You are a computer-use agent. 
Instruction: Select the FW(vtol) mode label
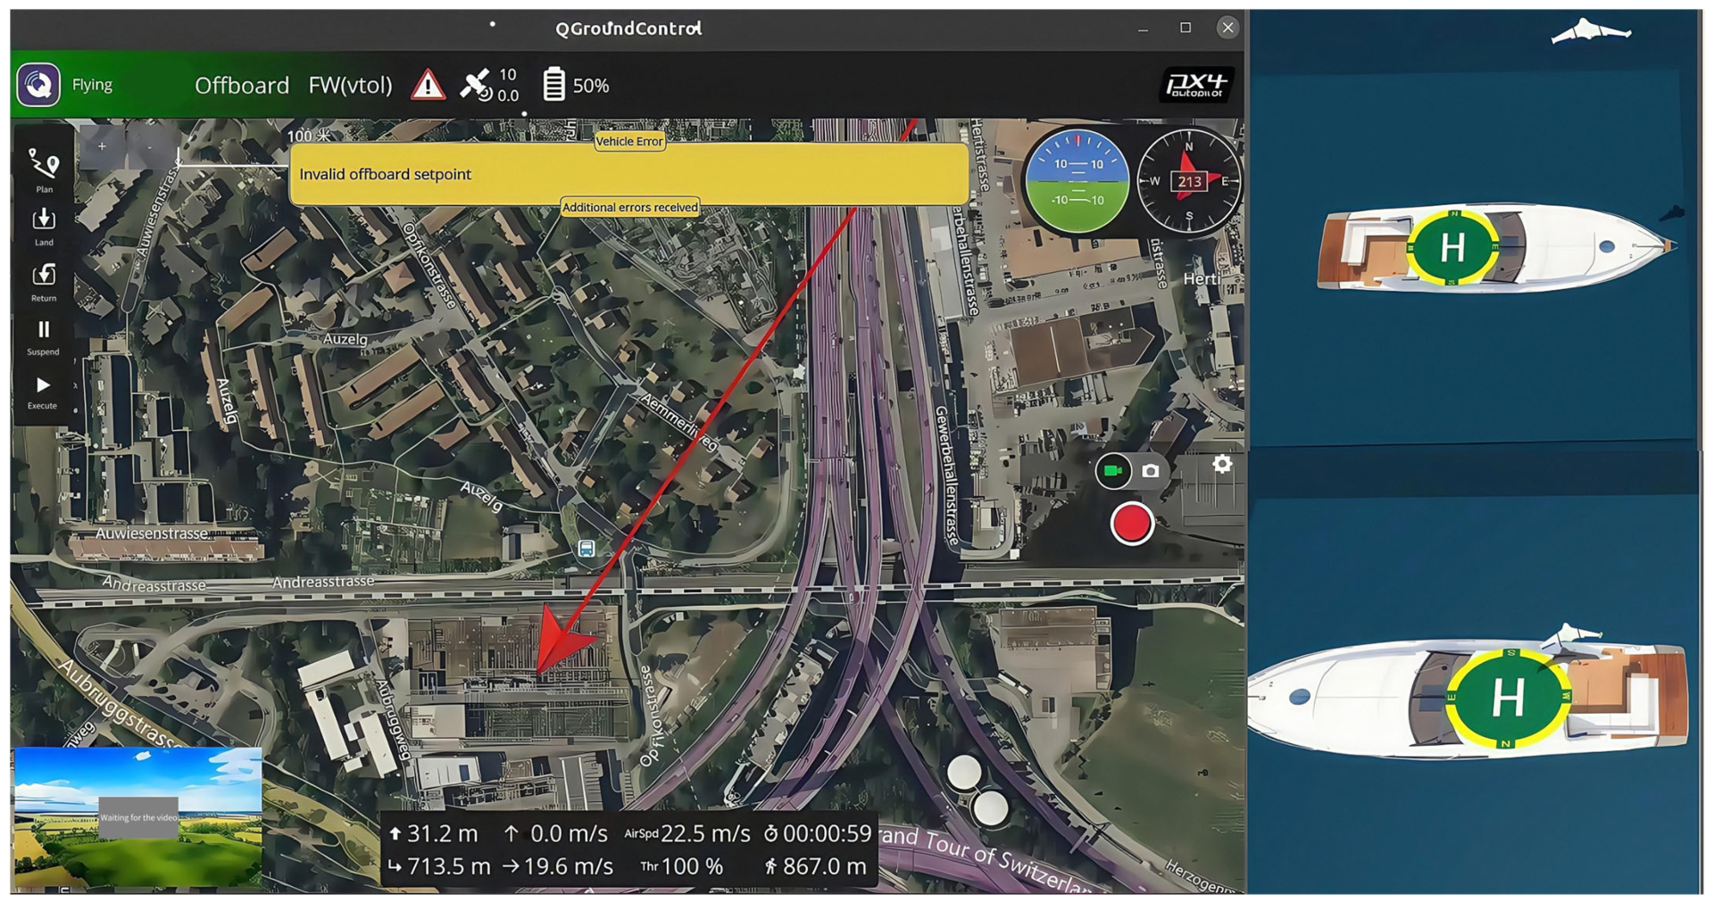[350, 85]
